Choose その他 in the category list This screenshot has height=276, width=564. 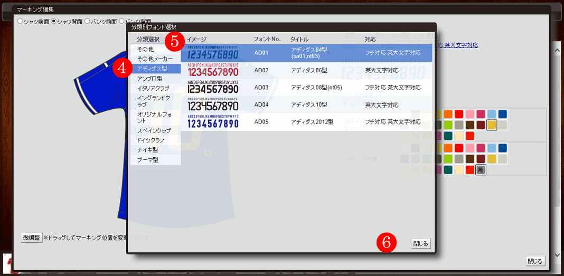point(155,49)
